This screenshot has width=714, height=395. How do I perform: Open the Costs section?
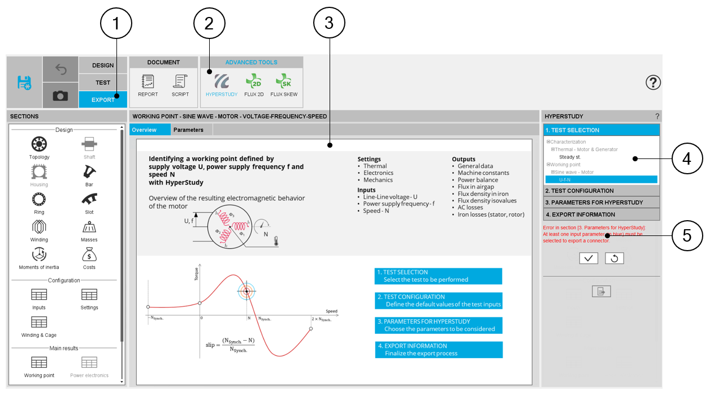point(89,259)
